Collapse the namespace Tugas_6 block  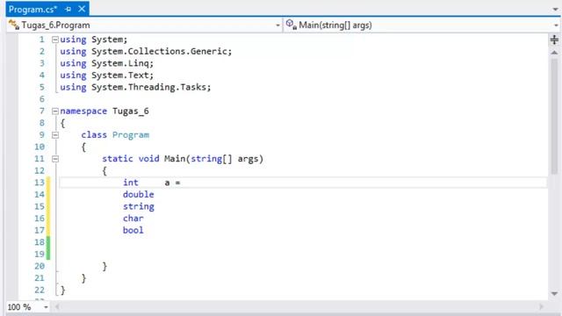pyautogui.click(x=55, y=111)
